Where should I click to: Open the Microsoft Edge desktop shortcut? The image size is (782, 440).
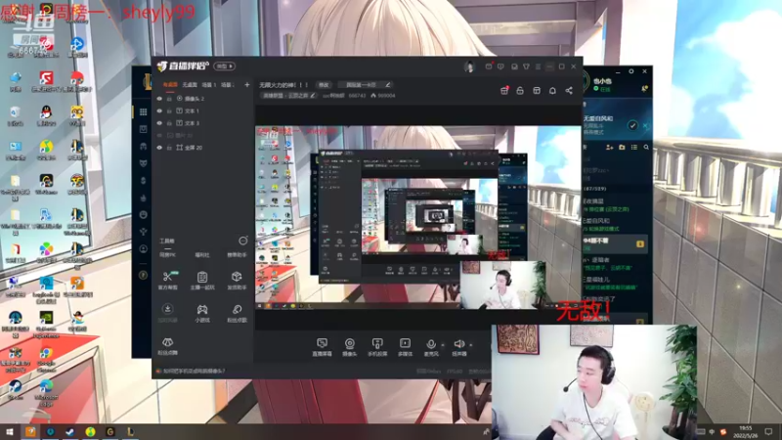tap(46, 393)
